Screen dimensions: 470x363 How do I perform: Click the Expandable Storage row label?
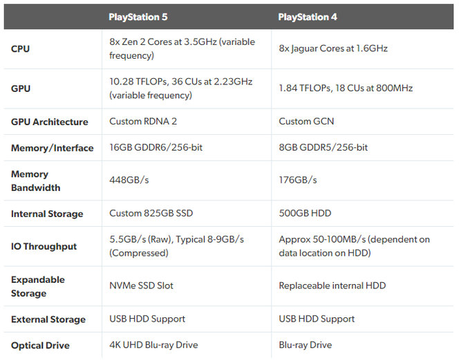coord(38,286)
